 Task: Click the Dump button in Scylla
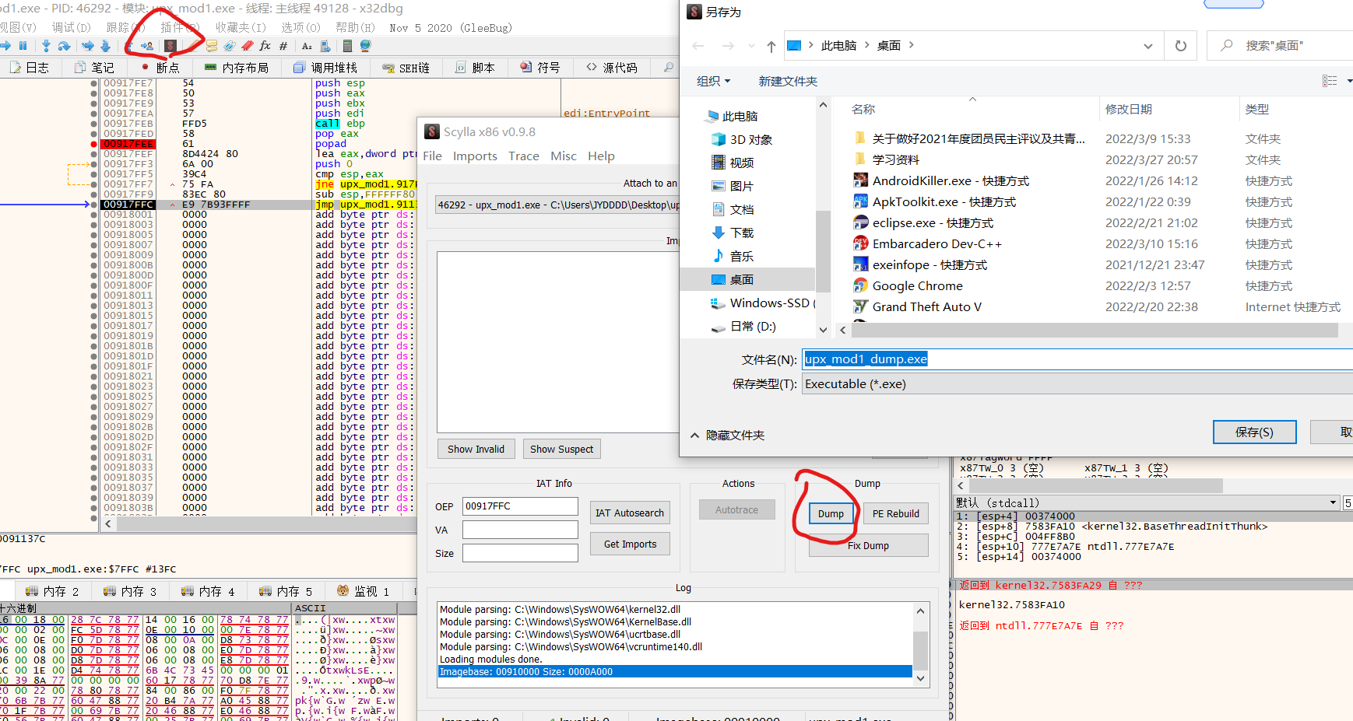831,514
